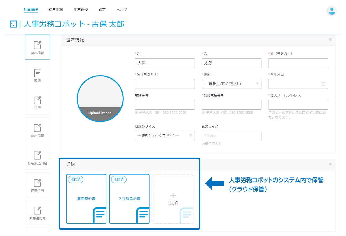346x236 pixels.
Task: Select the 基本情報 sidebar icon
Action: coord(38,47)
